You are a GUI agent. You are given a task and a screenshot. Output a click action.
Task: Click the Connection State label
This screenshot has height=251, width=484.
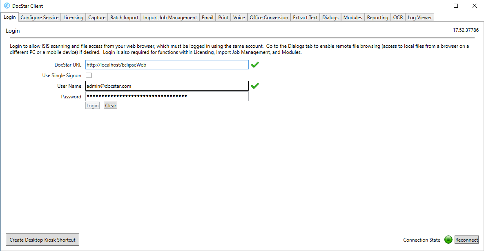click(x=422, y=240)
